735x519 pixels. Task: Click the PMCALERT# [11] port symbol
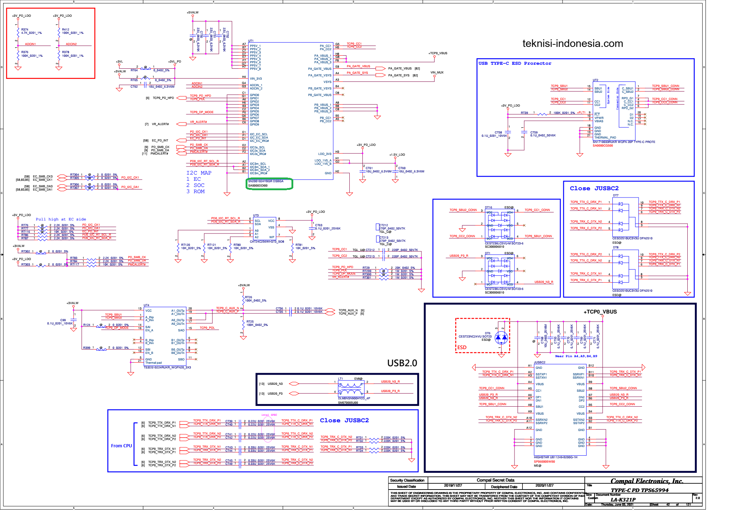pyautogui.click(x=181, y=153)
